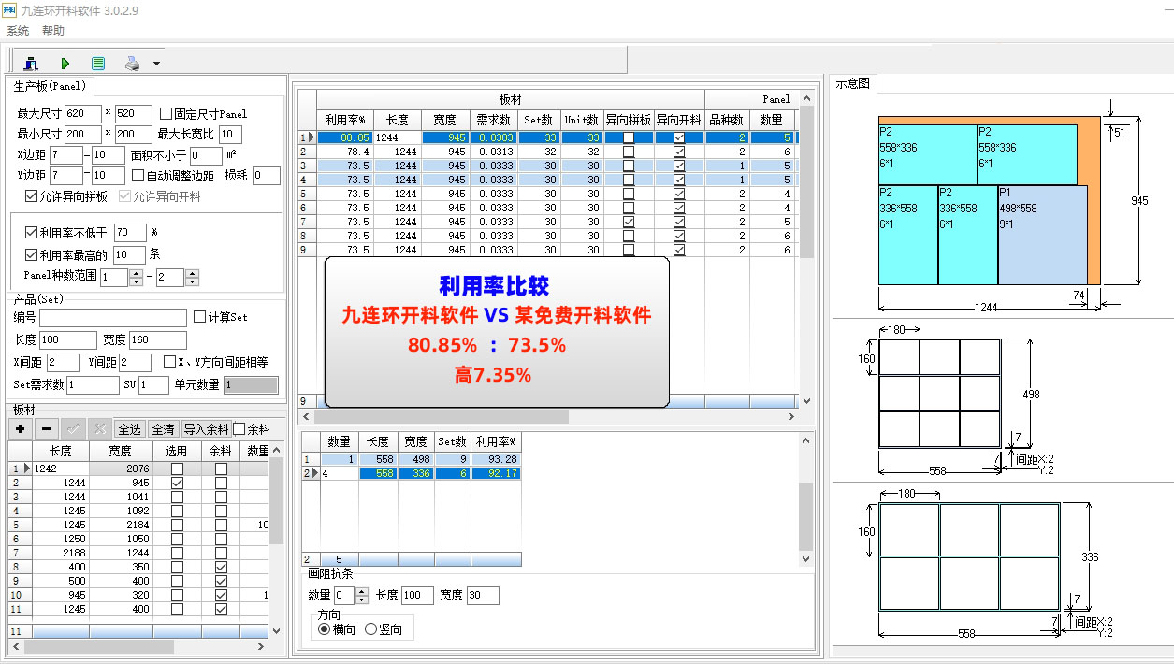Click the 损耗 input field

267,176
